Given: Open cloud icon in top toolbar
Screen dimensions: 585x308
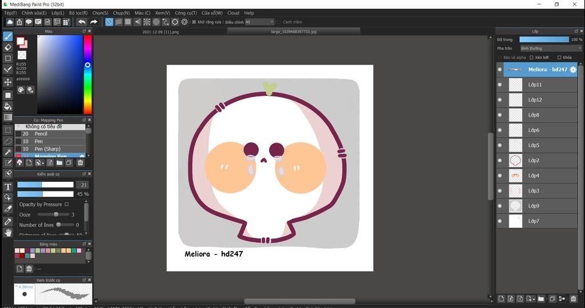Looking at the screenshot, I should (10, 22).
